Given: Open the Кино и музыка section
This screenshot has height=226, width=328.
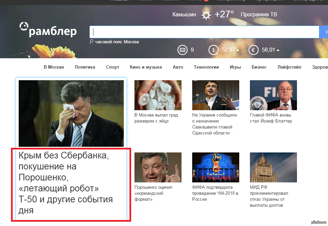Looking at the screenshot, I should 146,67.
